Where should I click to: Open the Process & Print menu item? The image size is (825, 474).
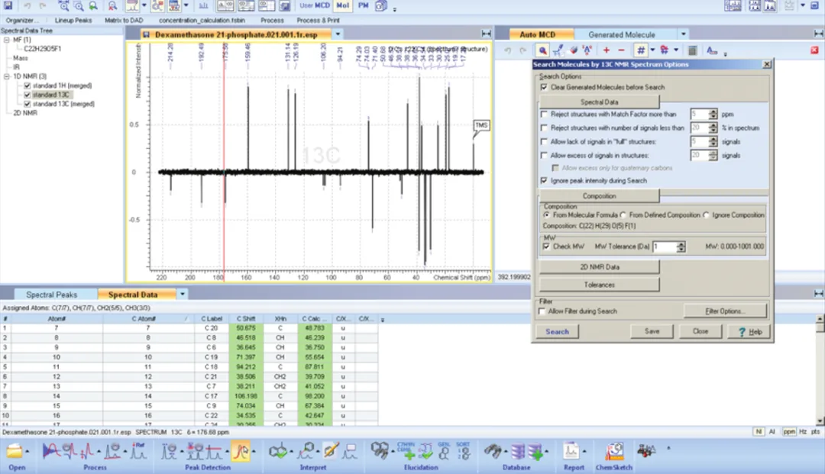(x=318, y=21)
